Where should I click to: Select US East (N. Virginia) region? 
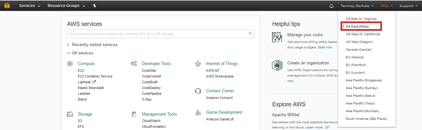pyautogui.click(x=361, y=19)
